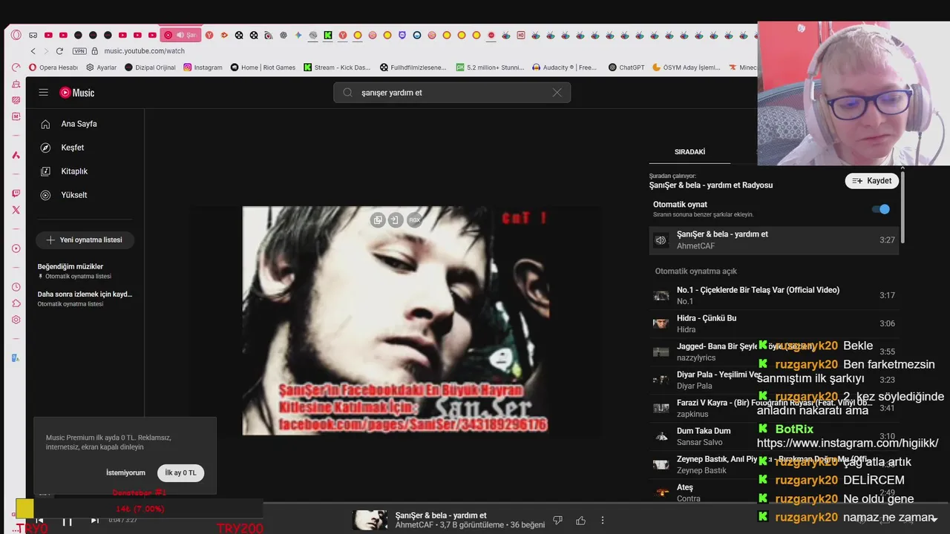
Task: Go back in browser
Action: pyautogui.click(x=33, y=51)
